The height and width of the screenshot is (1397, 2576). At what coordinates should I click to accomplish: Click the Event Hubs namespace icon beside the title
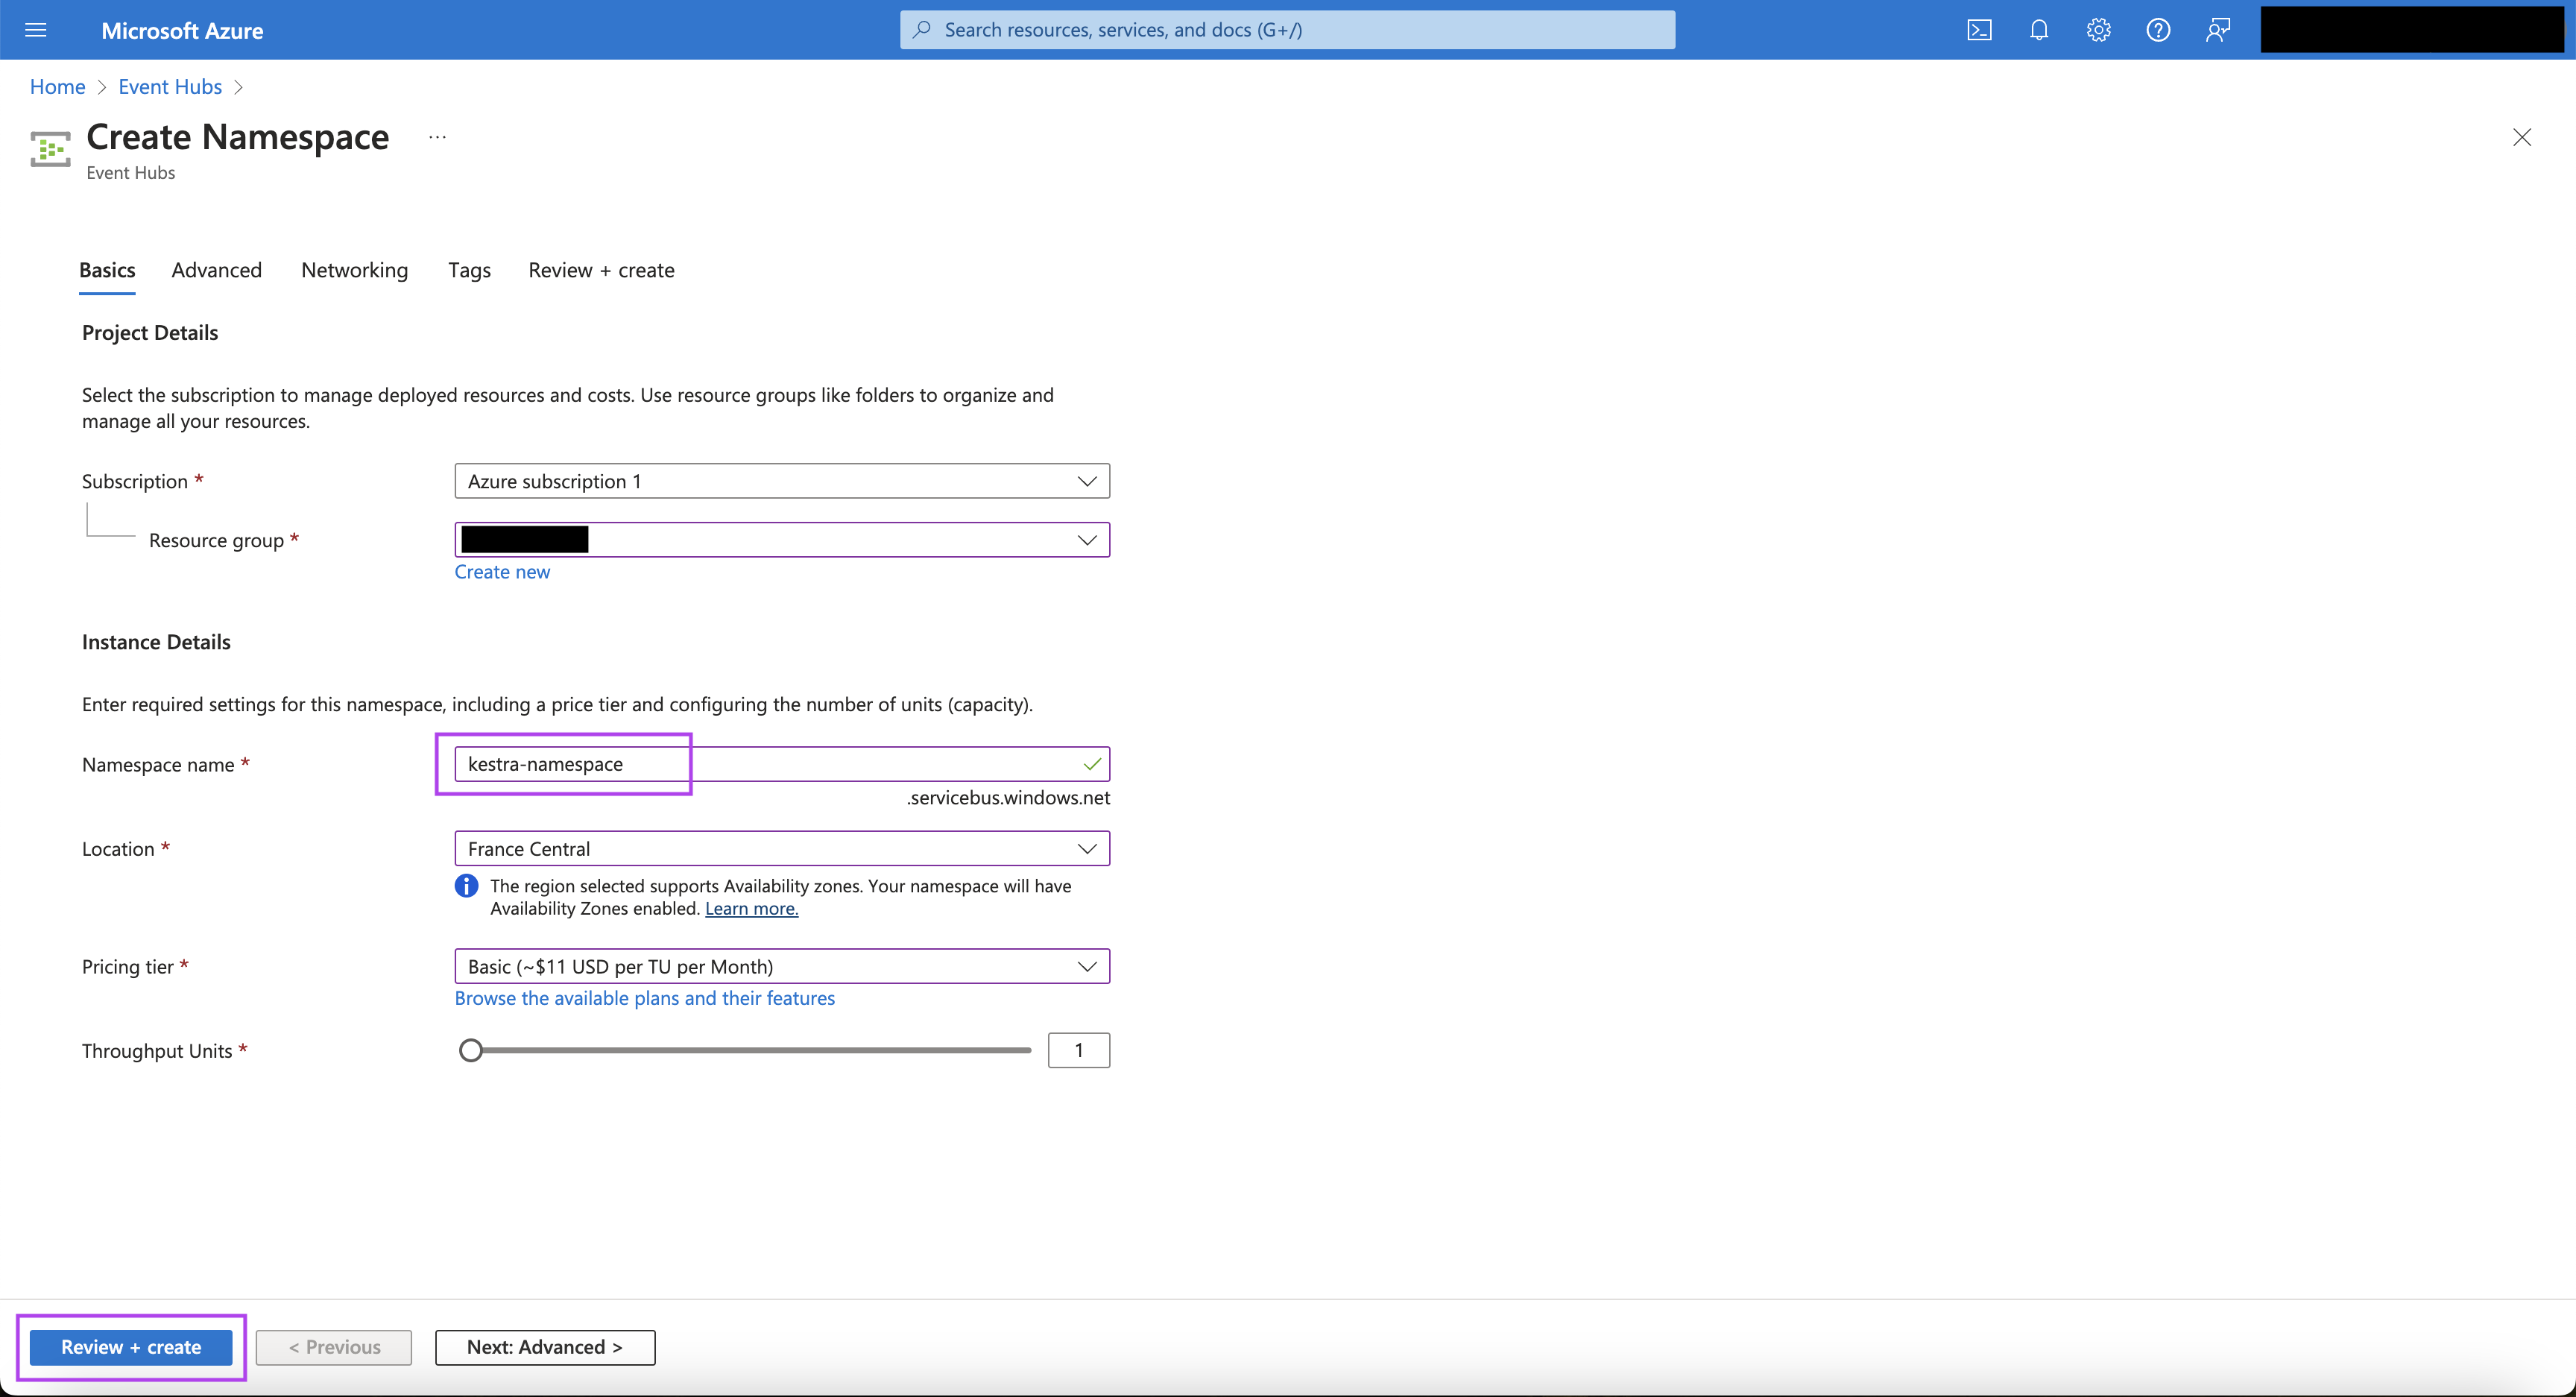49,149
